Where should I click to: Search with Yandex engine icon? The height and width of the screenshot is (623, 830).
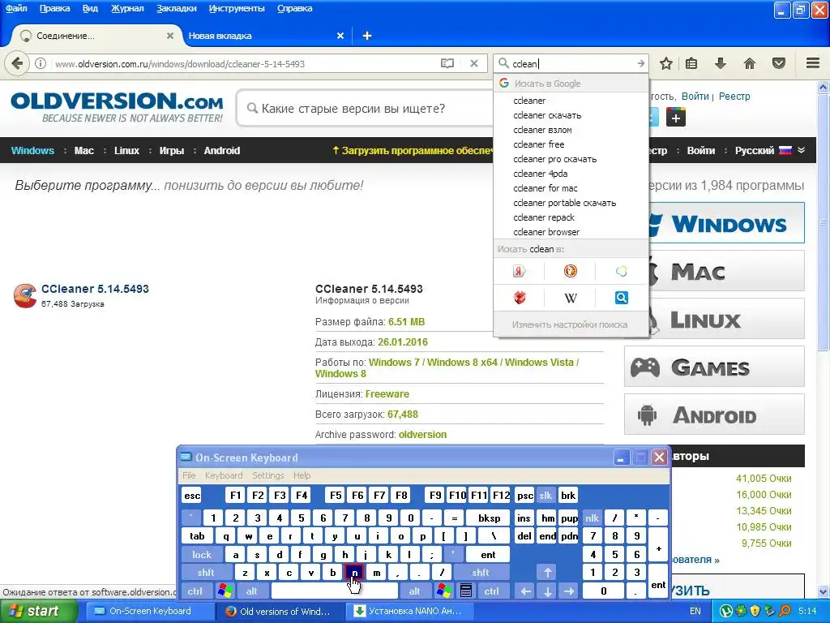coord(520,271)
